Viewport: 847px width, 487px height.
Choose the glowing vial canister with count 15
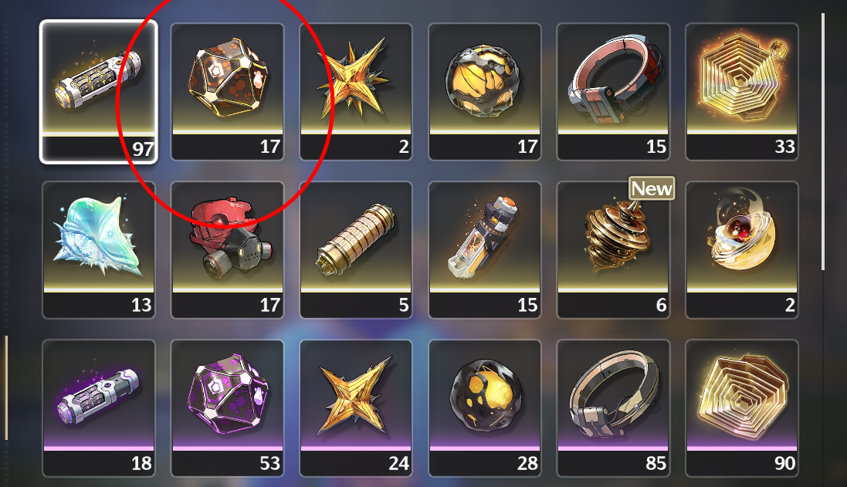click(485, 250)
